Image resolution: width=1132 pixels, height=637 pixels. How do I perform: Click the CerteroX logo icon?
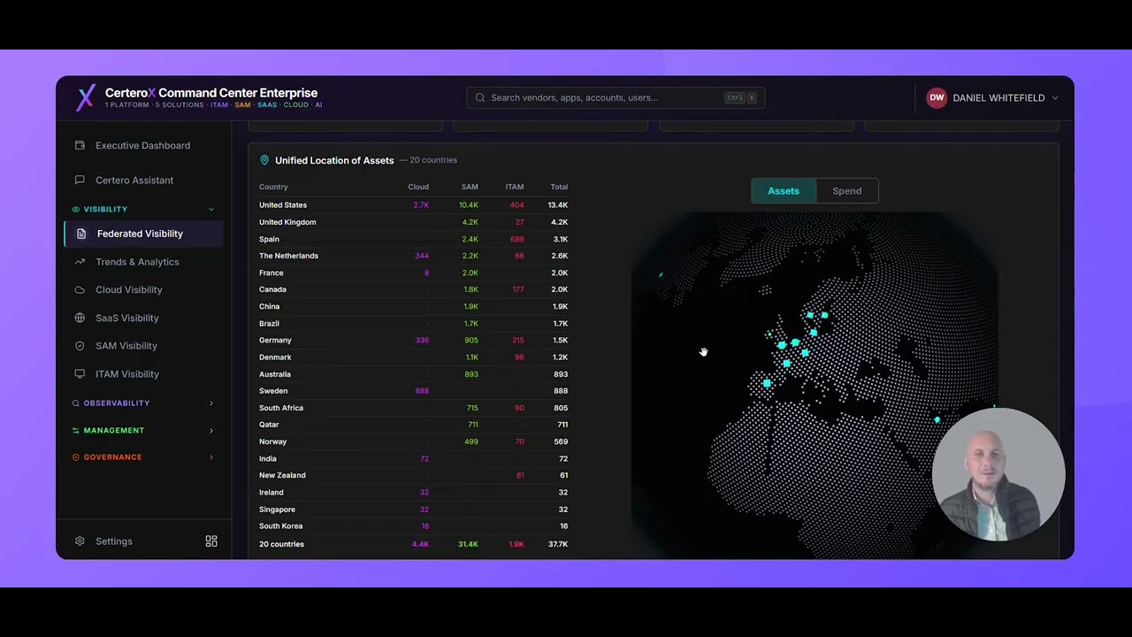pyautogui.click(x=85, y=97)
